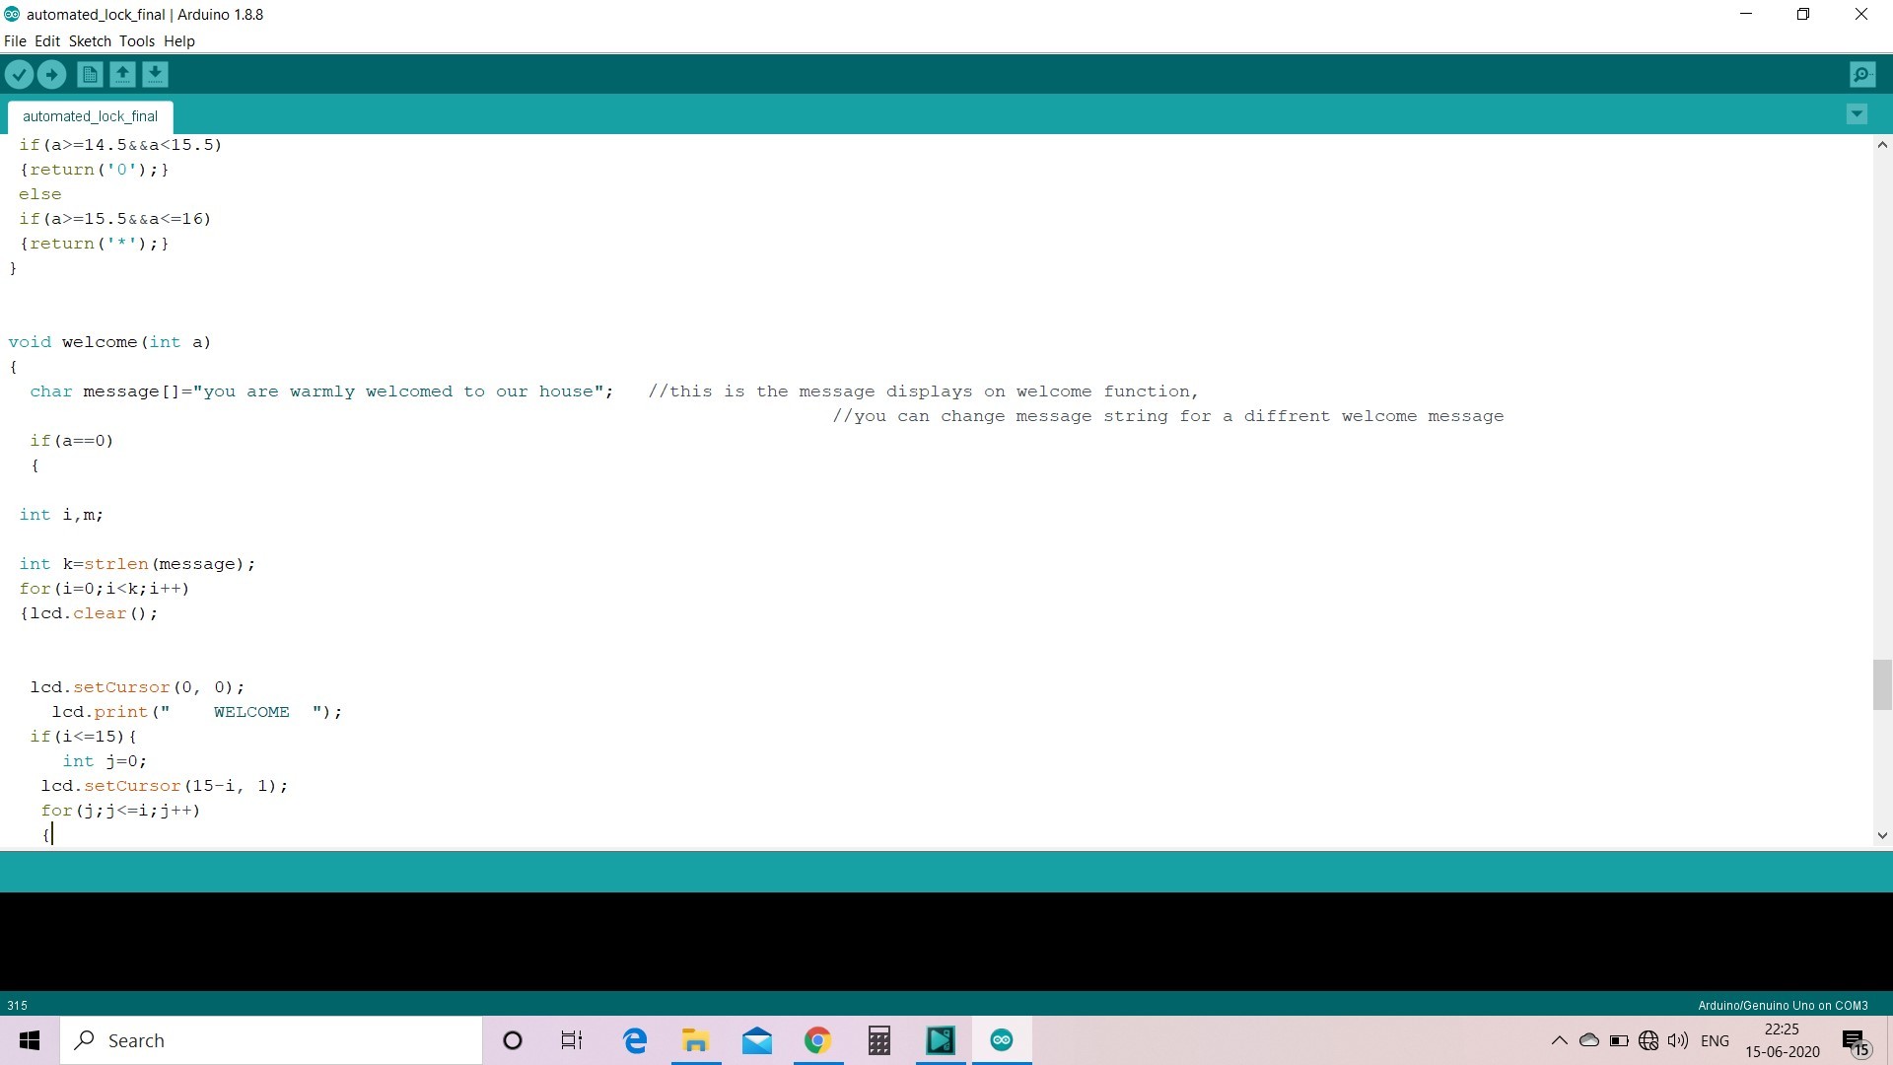The height and width of the screenshot is (1065, 1893).
Task: Open the Serial Monitor magnifier icon
Action: point(1862,74)
